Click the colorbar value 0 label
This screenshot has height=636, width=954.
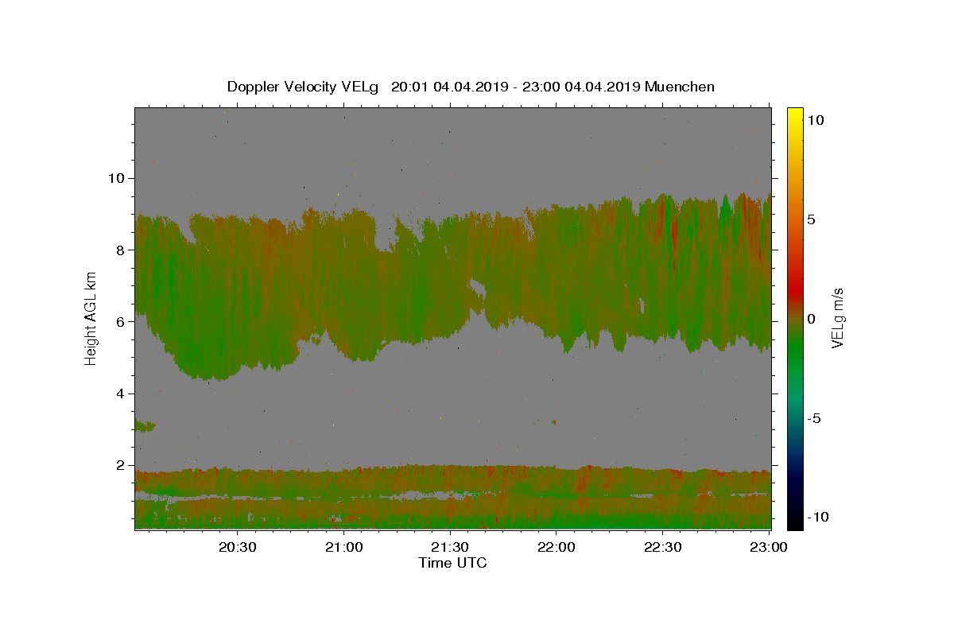coord(812,319)
